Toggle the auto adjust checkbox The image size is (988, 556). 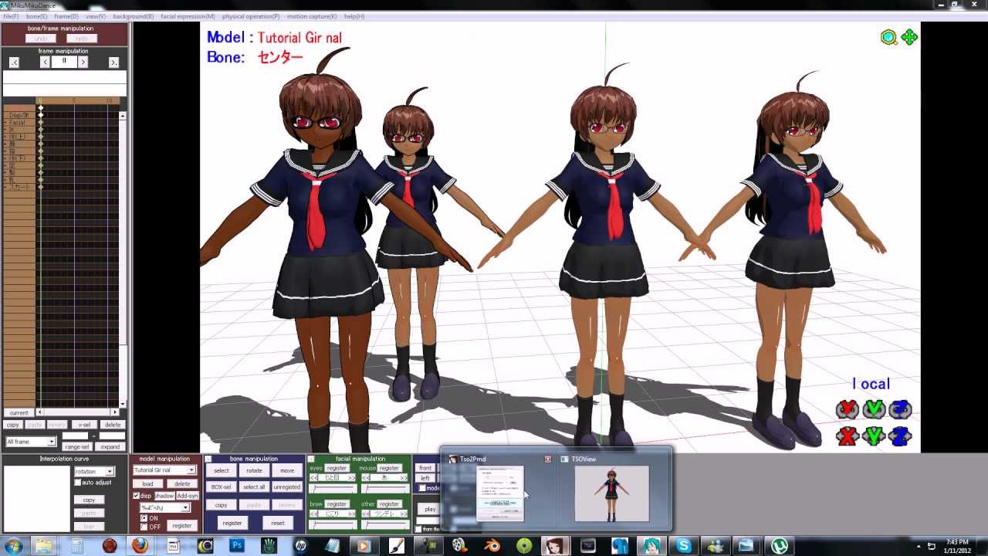click(x=77, y=483)
